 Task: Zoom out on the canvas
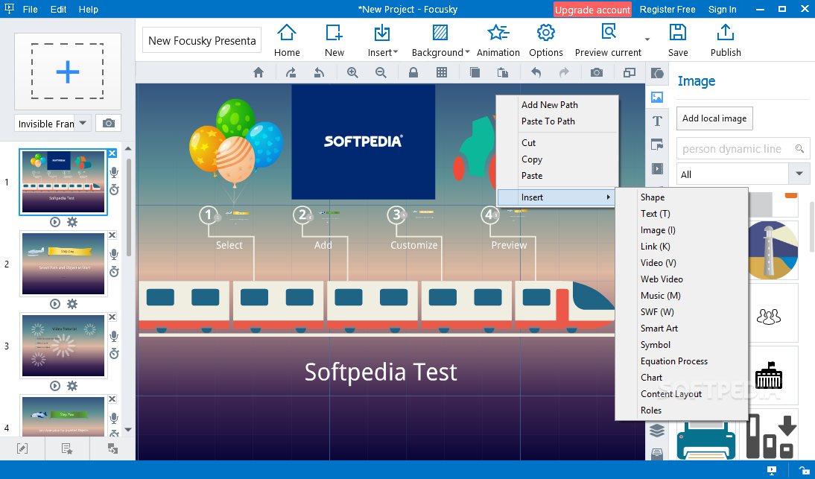[x=381, y=73]
